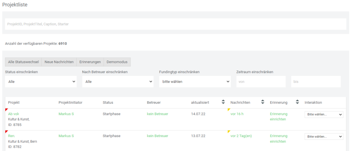The width and height of the screenshot is (350, 151).
Task: Open Interaktion dropdown for project 8782
Action: click(324, 137)
